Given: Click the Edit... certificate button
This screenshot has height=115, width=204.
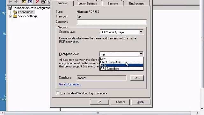Looking at the screenshot, I should click(x=137, y=78).
